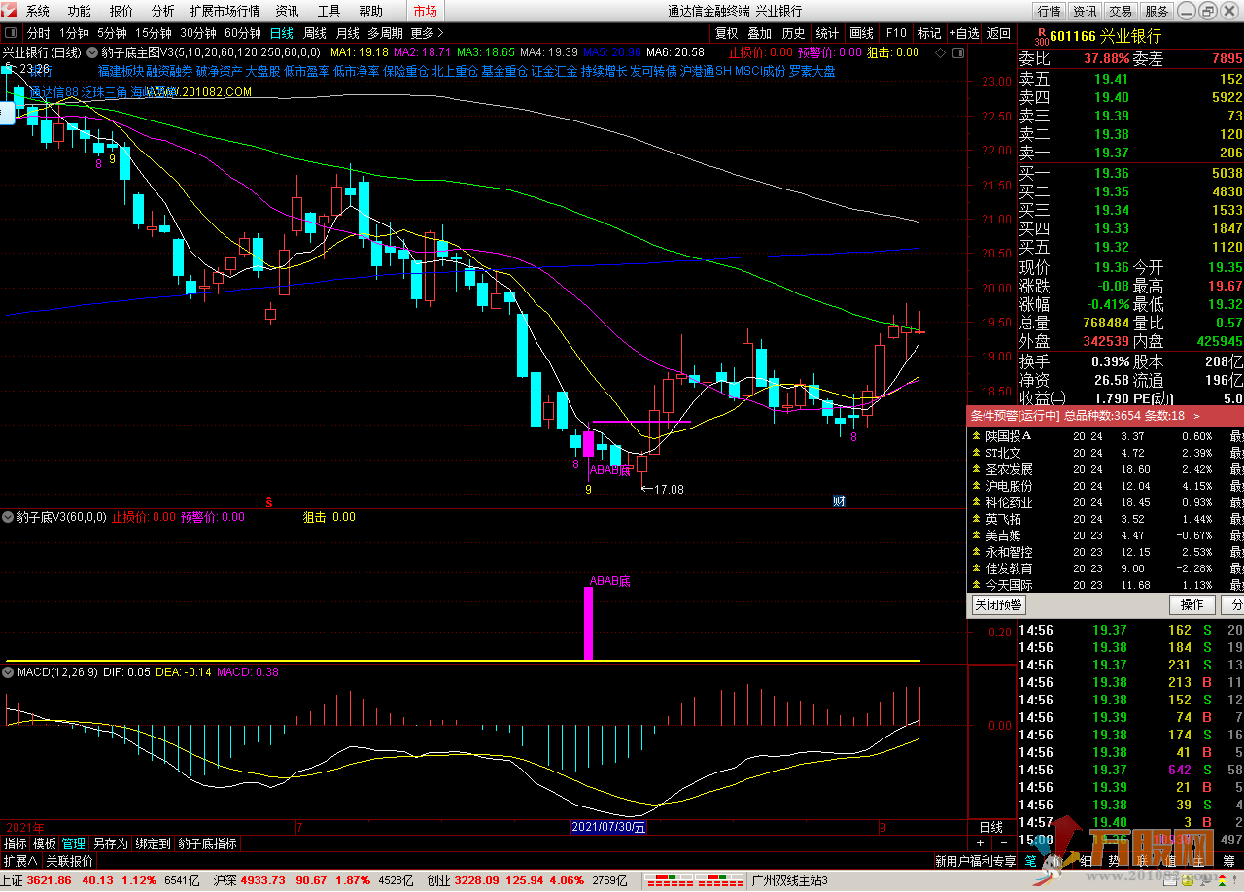The image size is (1244, 892).
Task: Click the 服务 button at top right
Action: coord(1157,11)
